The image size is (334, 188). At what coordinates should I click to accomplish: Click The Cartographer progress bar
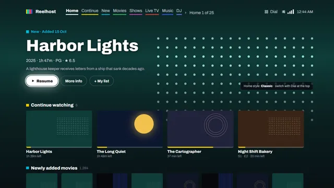coord(200,147)
